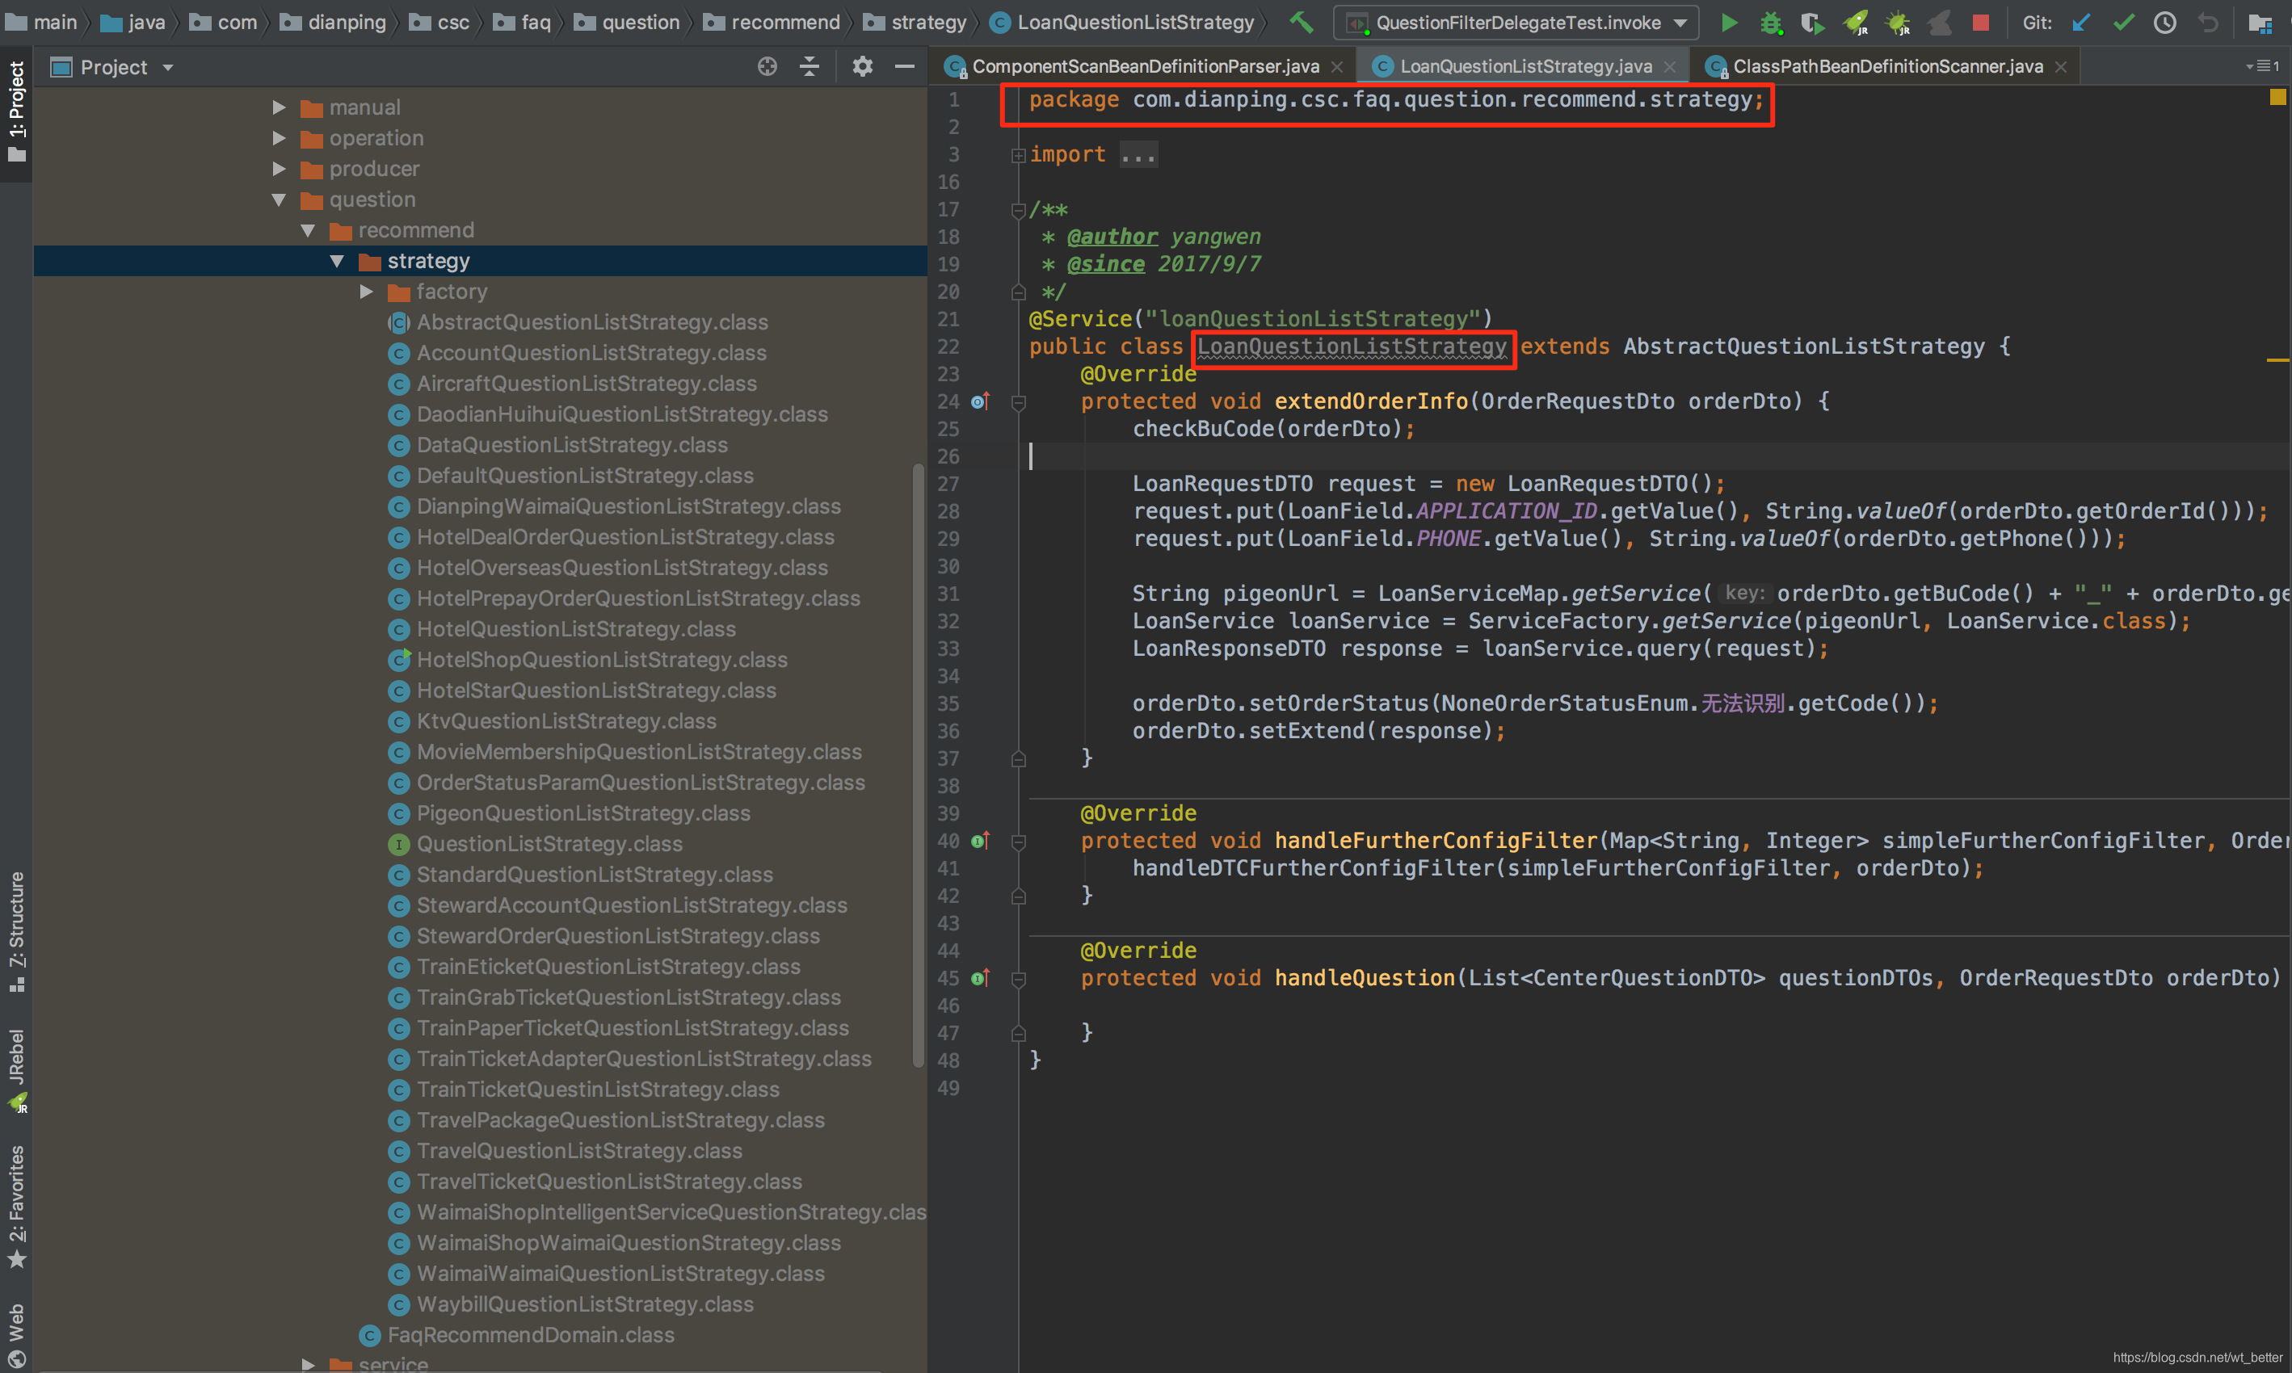Open project structure icon in the toolbar
2292x1373 pixels.
click(2260, 22)
